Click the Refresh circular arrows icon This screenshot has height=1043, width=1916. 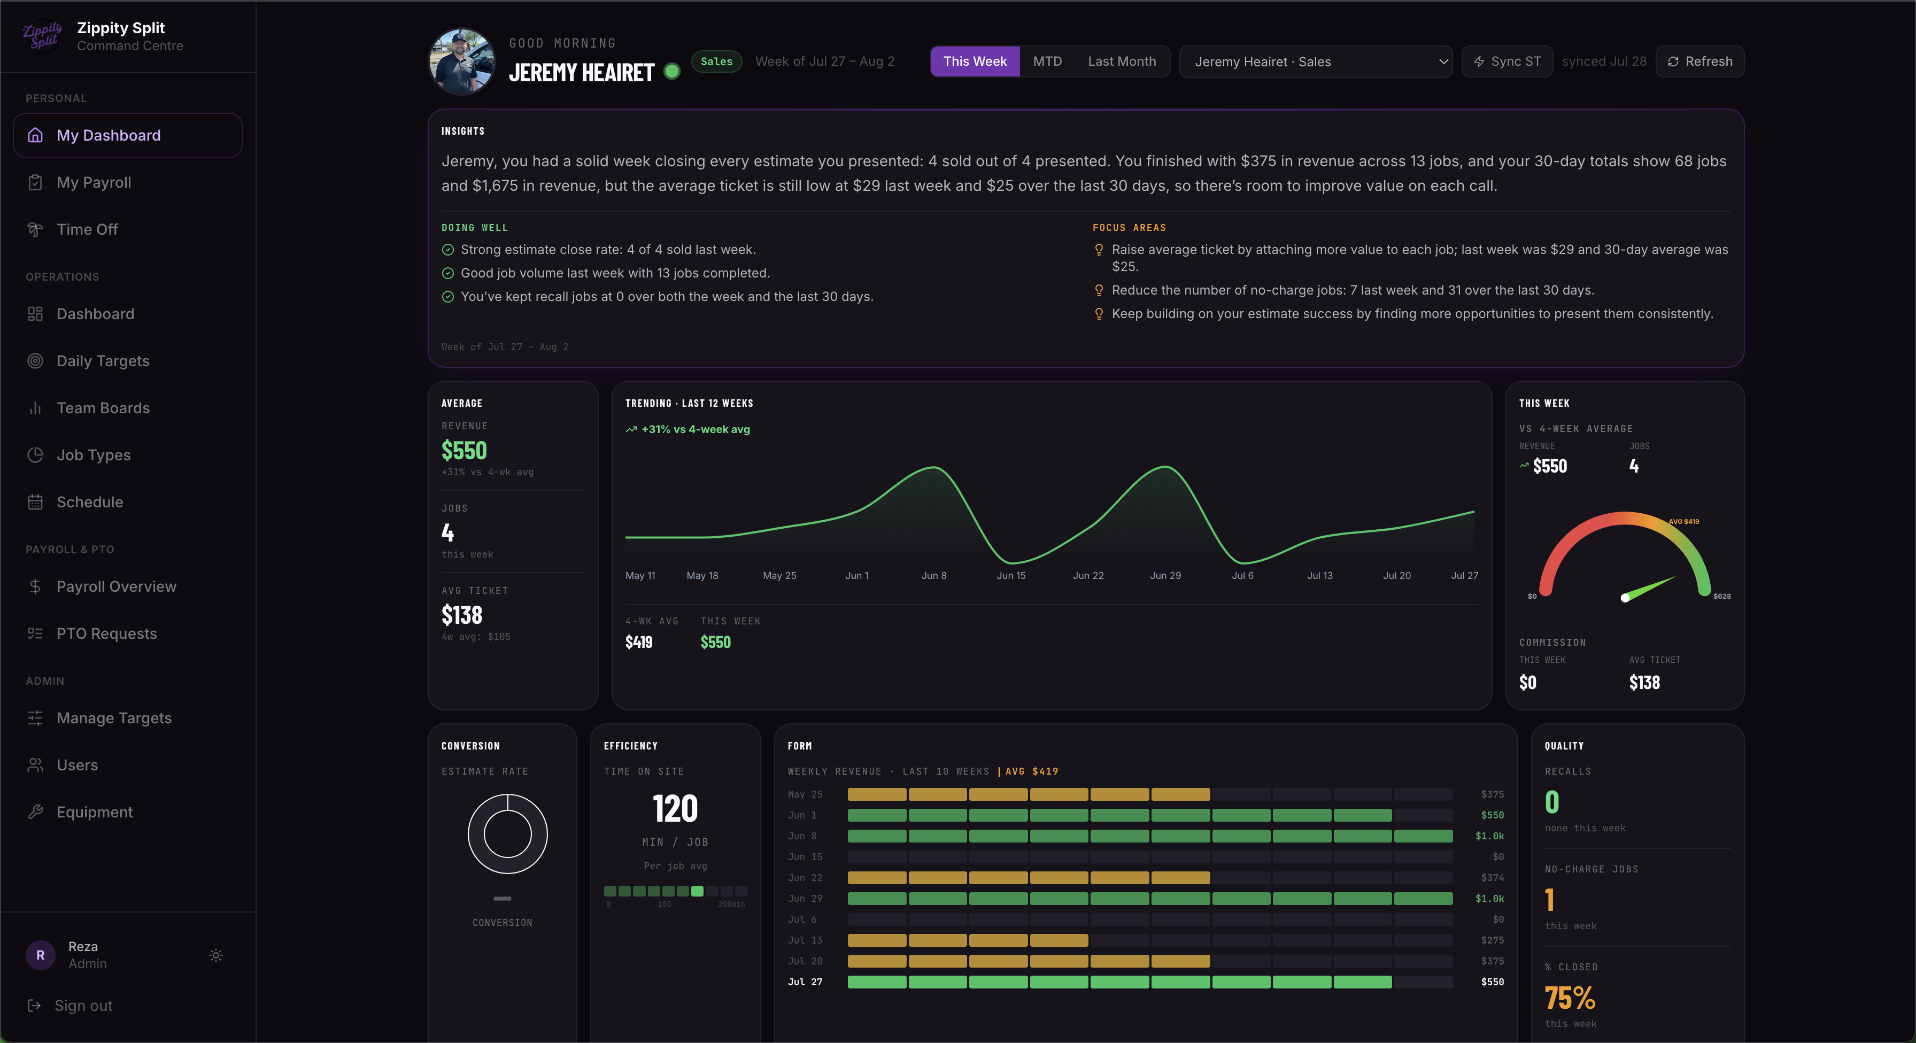pyautogui.click(x=1673, y=62)
